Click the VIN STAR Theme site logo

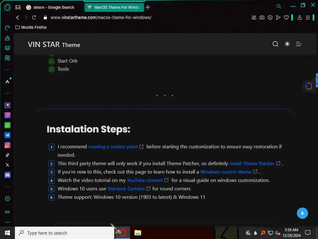(x=54, y=45)
